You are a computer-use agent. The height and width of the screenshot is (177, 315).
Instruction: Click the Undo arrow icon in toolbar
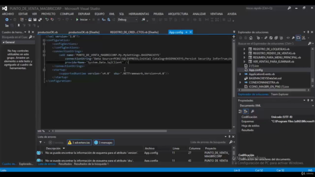coord(59,20)
